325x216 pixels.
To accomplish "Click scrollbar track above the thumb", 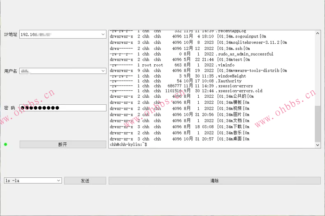I will coord(318,70).
